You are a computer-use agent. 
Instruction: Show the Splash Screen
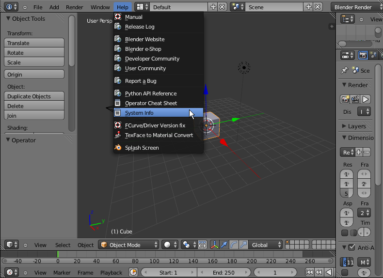coord(159,148)
